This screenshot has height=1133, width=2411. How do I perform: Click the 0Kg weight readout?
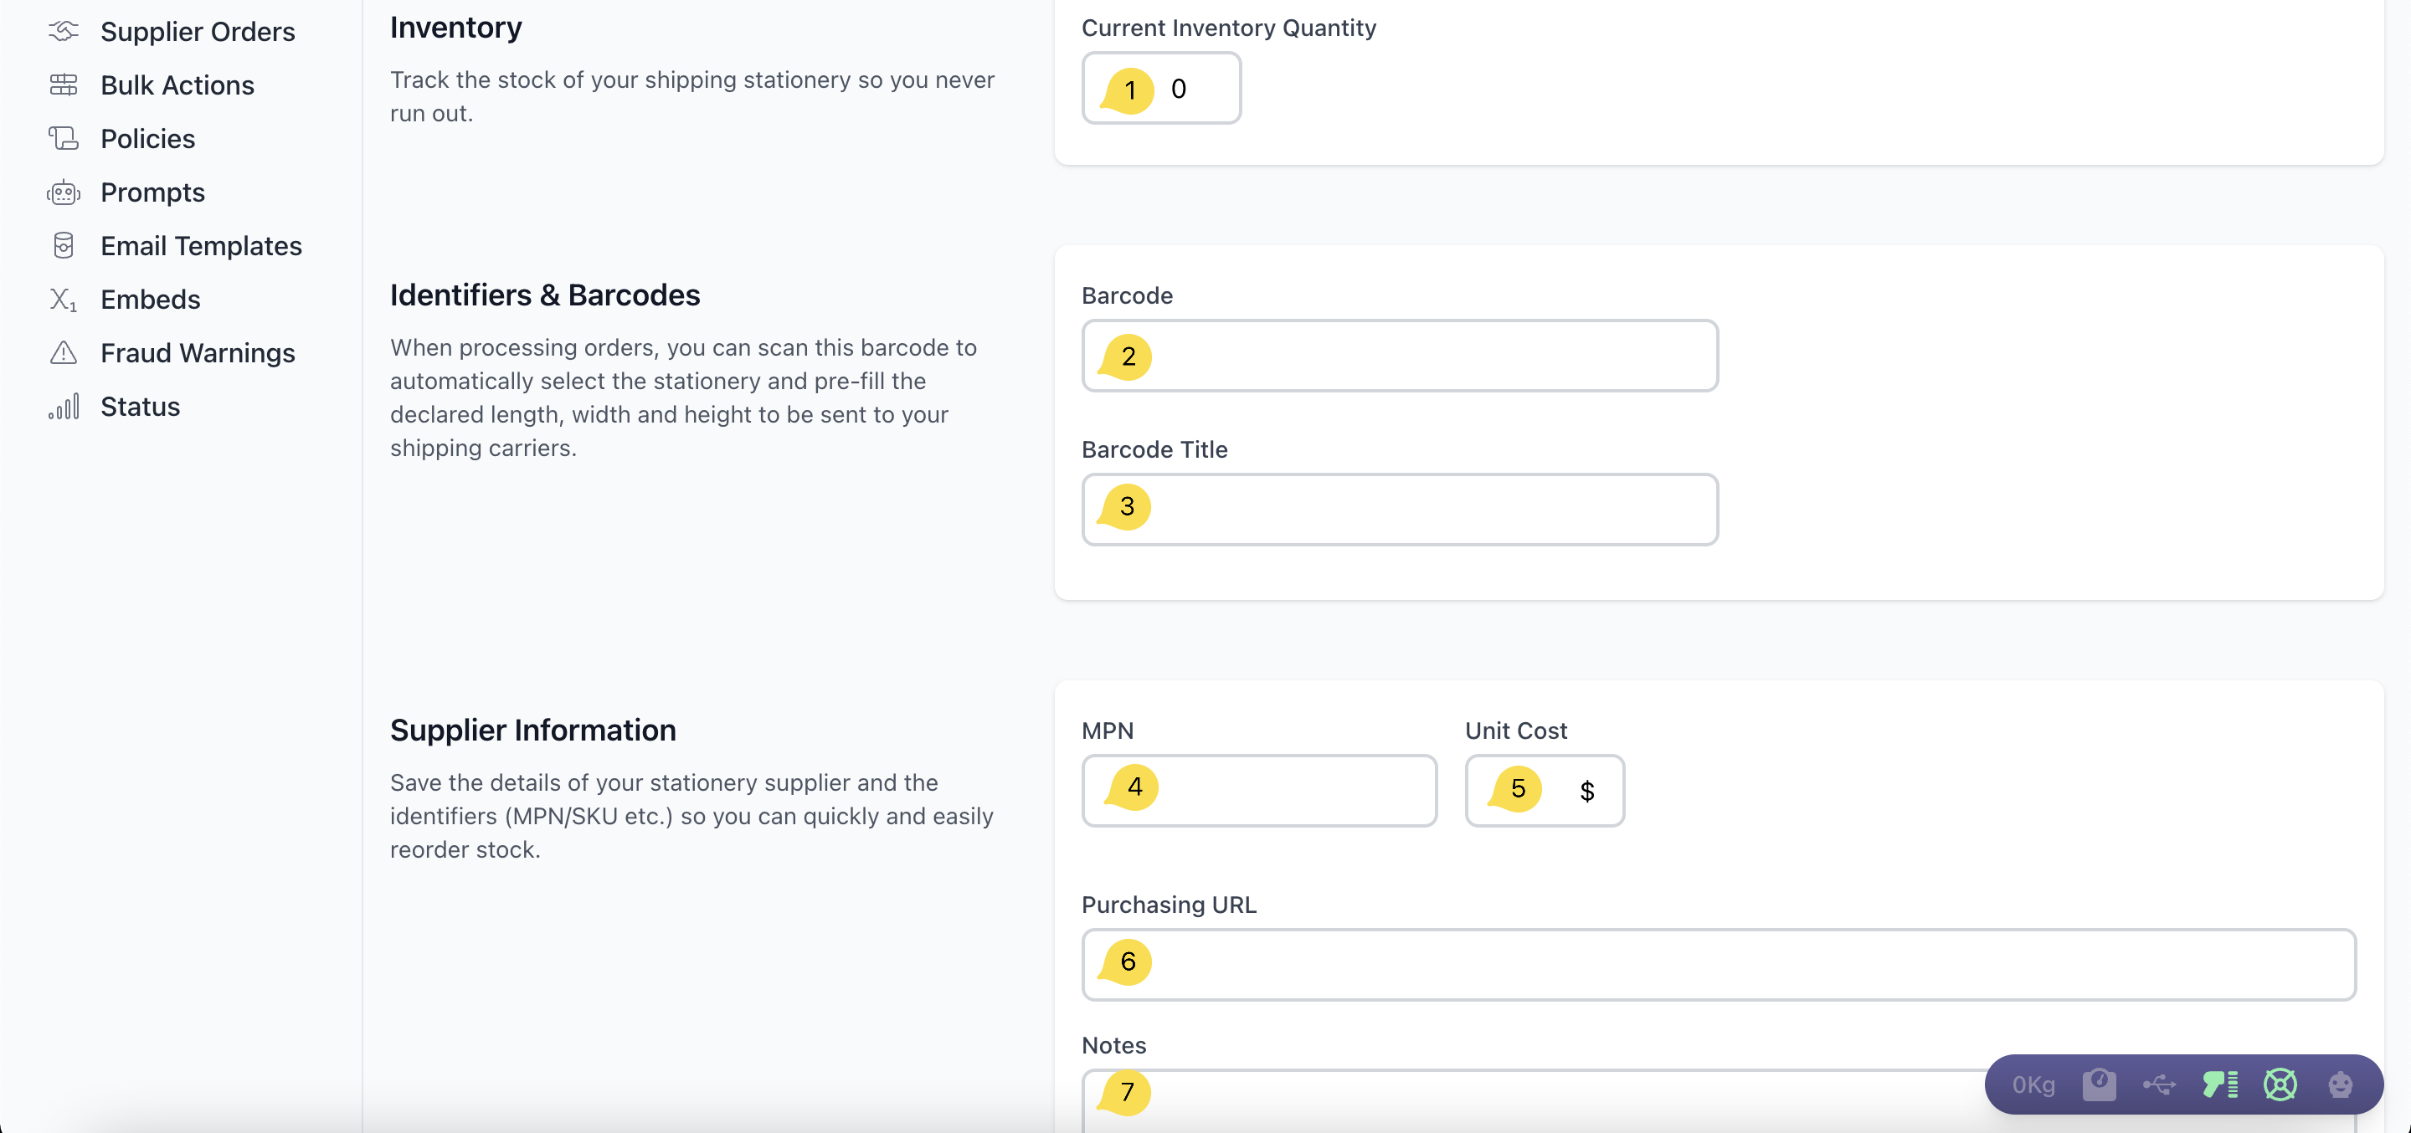(2033, 1084)
